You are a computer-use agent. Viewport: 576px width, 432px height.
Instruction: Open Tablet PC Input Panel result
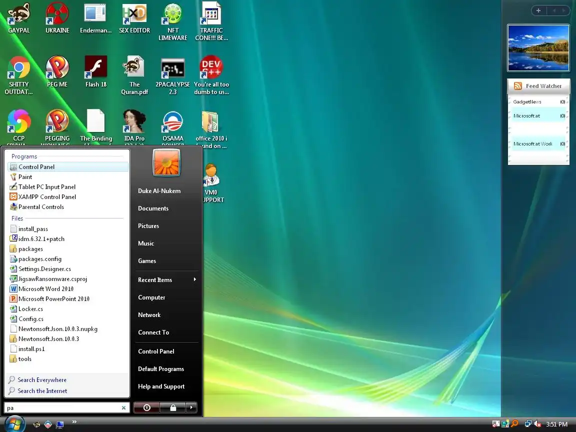pyautogui.click(x=68, y=186)
